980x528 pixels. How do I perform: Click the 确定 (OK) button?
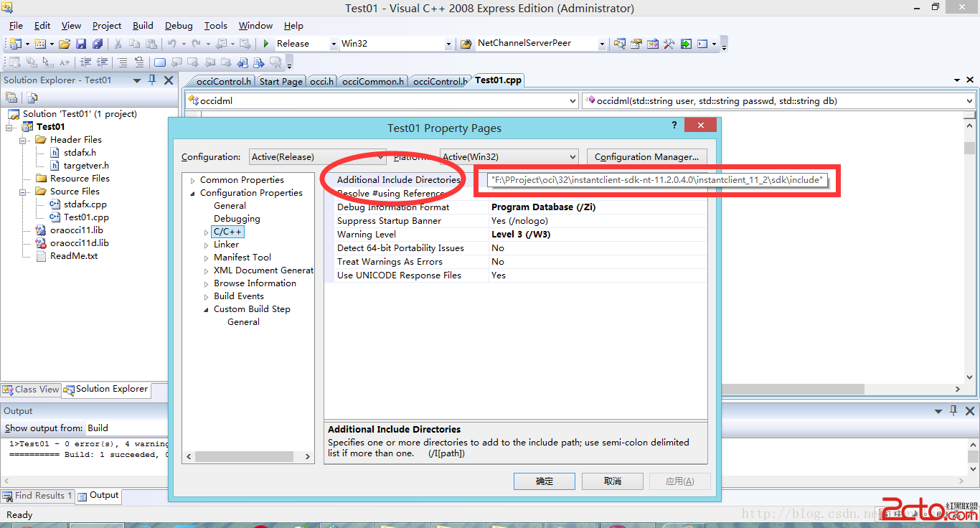[545, 481]
